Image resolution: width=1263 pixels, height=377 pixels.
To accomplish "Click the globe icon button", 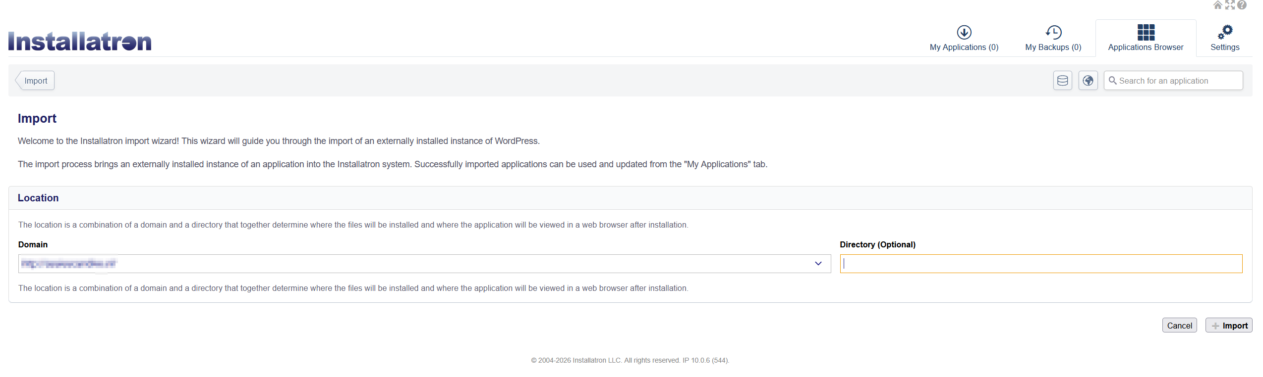I will click(1088, 81).
